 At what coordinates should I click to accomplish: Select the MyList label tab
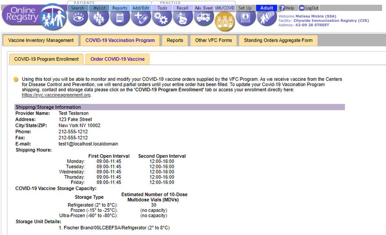pyautogui.click(x=99, y=8)
